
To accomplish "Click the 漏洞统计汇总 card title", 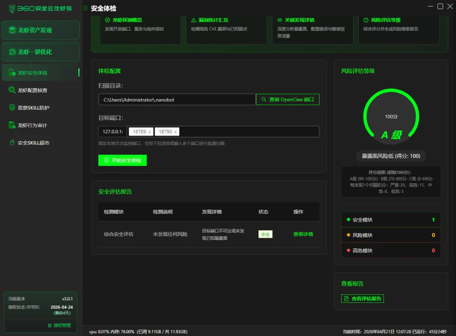I will [x=213, y=20].
